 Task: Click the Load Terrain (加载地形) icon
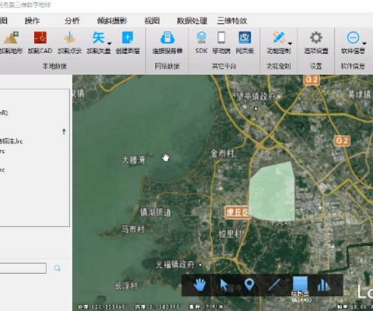pos(11,38)
